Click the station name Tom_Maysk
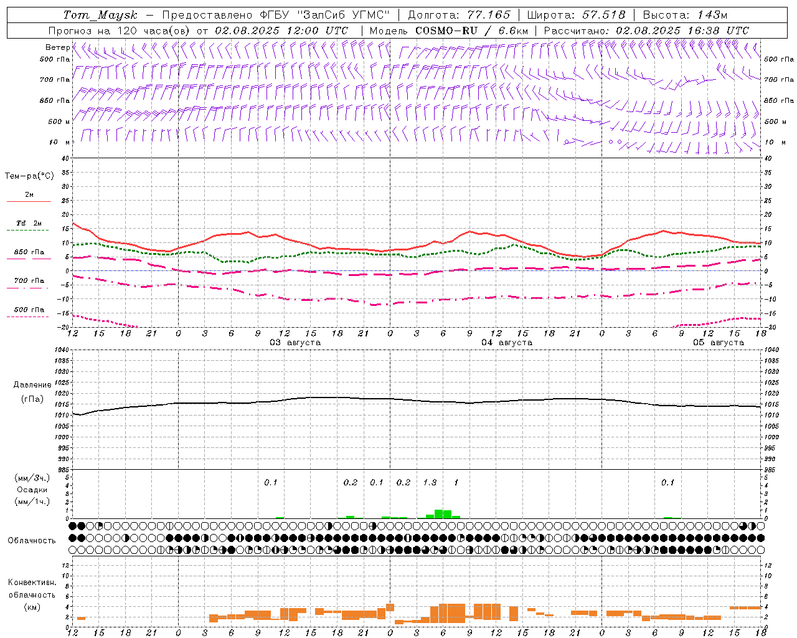This screenshot has height=638, width=797. [x=100, y=15]
